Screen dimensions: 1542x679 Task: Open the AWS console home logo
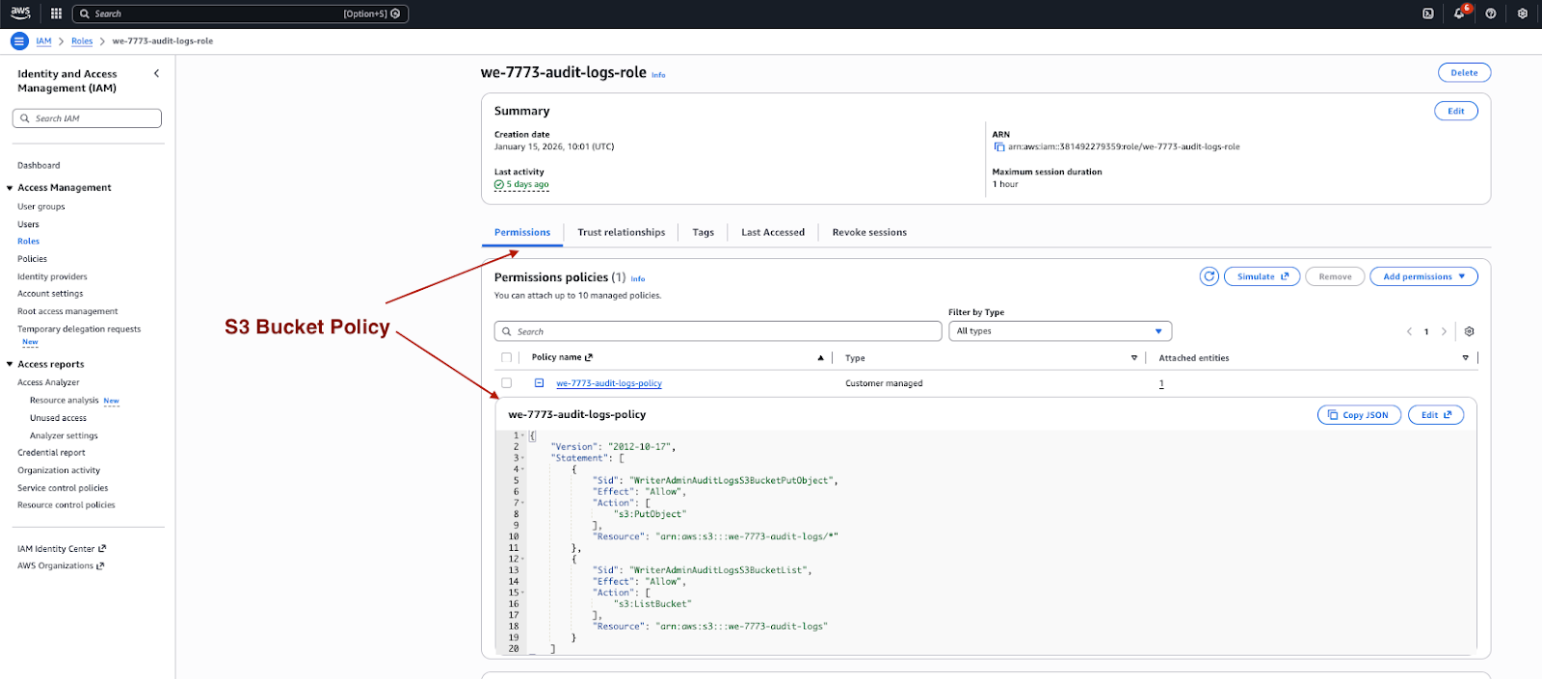pos(20,13)
